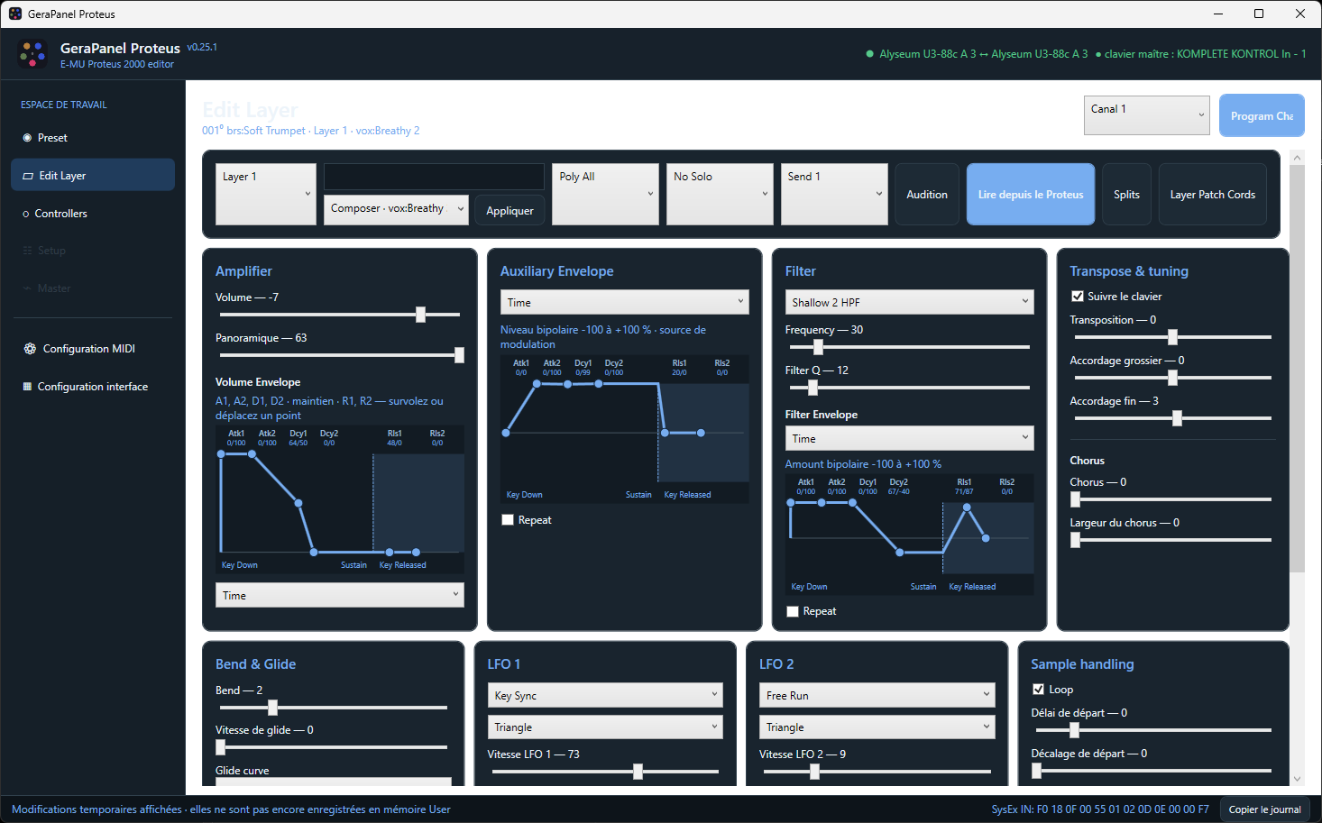Click the Accordage grossier slider handle
The height and width of the screenshot is (823, 1322).
tap(1172, 377)
